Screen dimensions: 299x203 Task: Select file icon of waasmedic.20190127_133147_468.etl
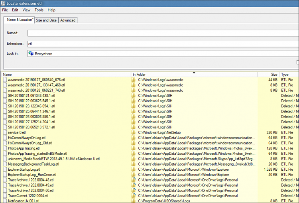click(5, 85)
